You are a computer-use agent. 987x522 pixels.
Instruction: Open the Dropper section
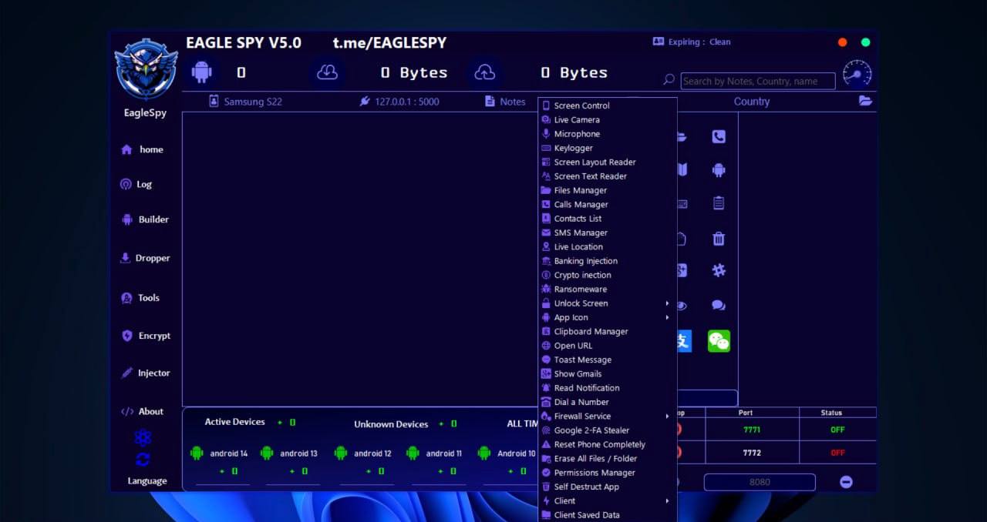tap(144, 258)
